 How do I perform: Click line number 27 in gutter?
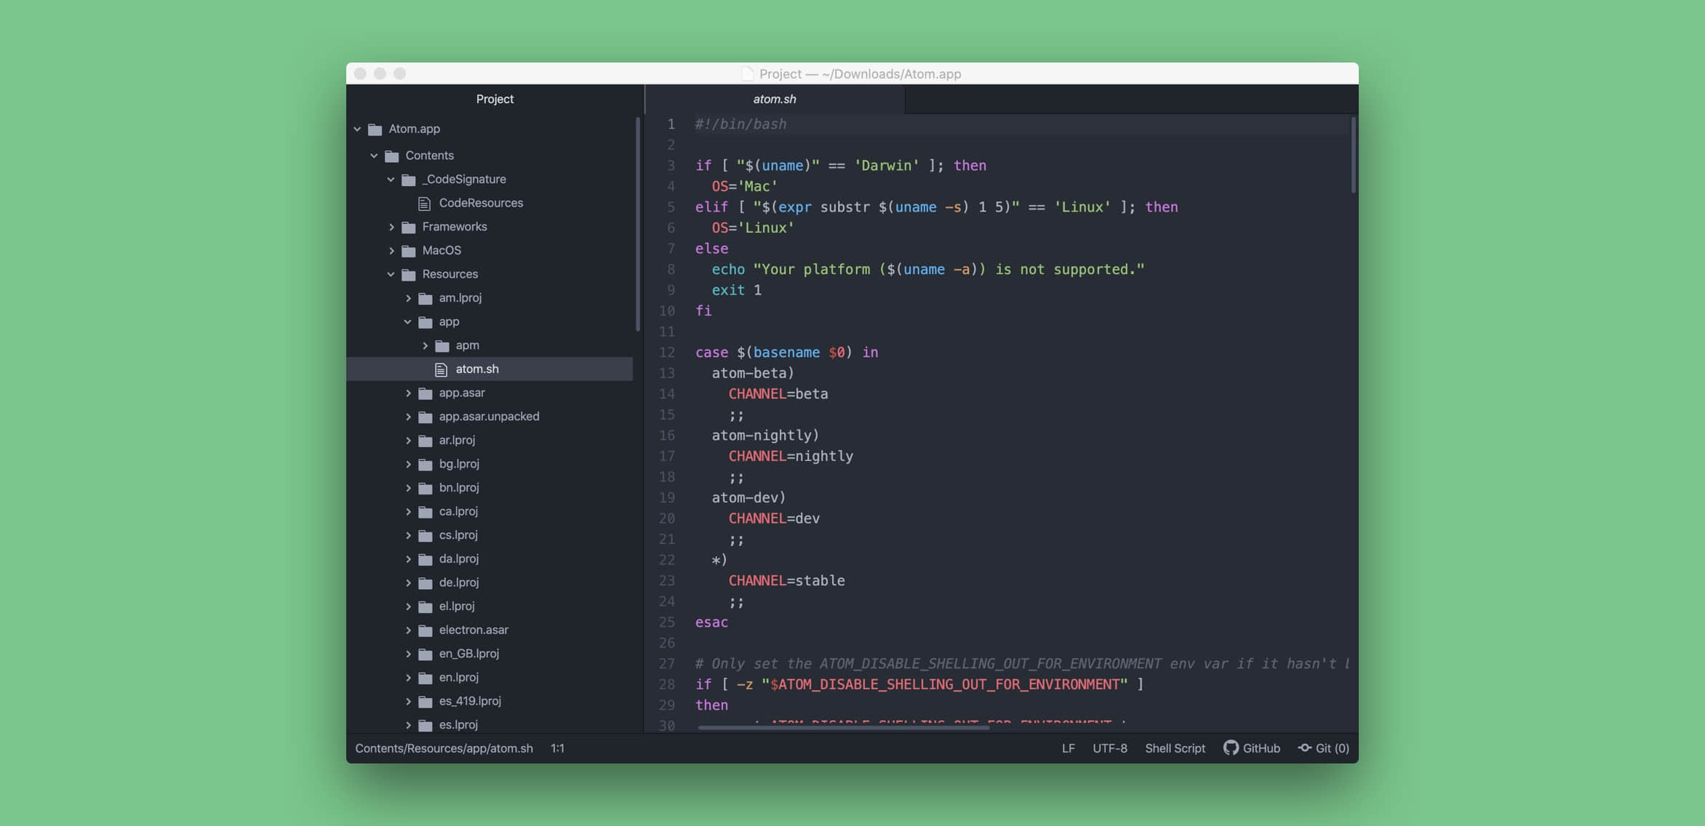point(666,664)
